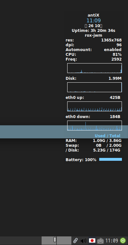Open the on-screen keyboard tray icon

coord(100,241)
